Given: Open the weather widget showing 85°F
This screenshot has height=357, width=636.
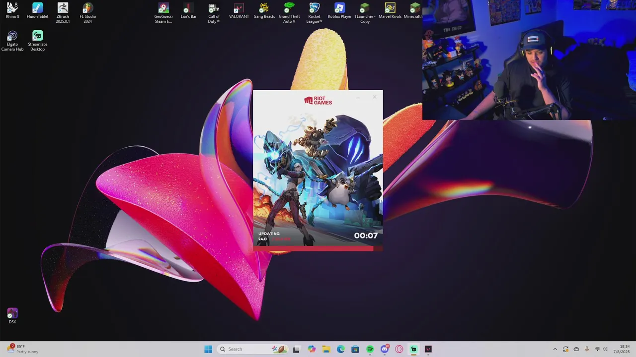Looking at the screenshot, I should pyautogui.click(x=22, y=349).
